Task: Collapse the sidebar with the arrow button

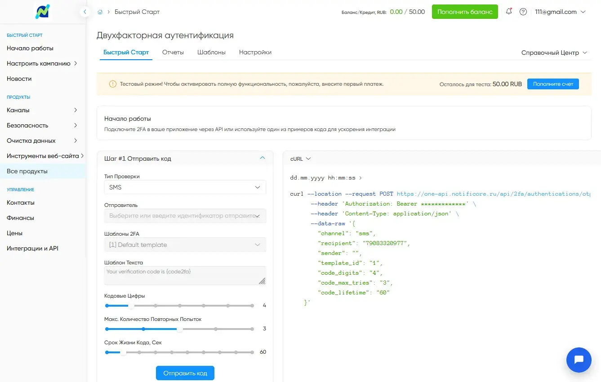Action: click(x=85, y=12)
